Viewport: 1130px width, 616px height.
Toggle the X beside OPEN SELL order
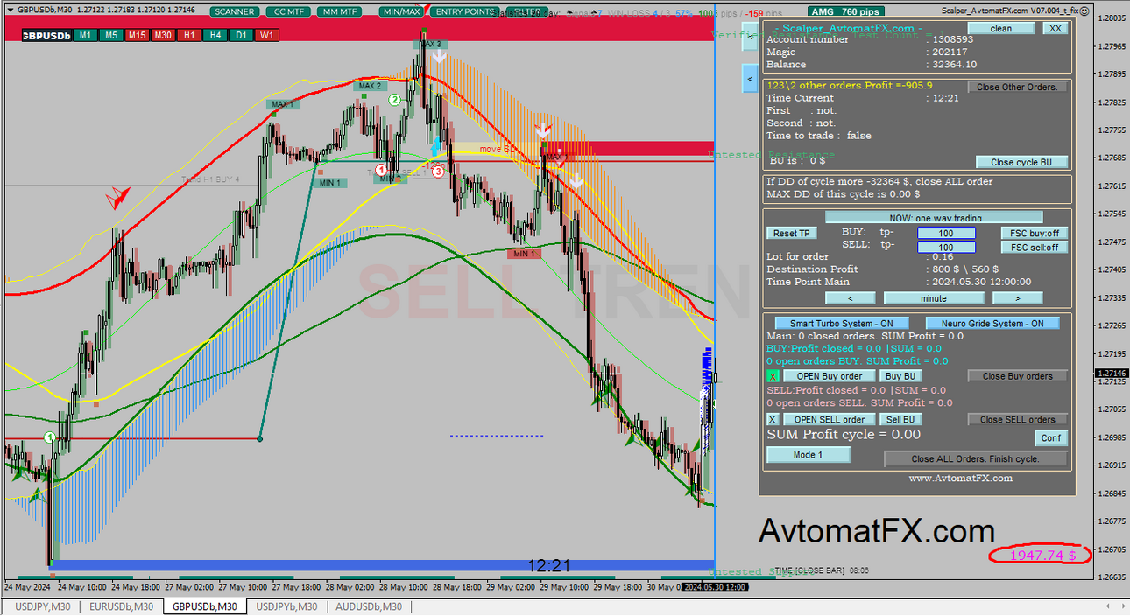[x=773, y=419]
